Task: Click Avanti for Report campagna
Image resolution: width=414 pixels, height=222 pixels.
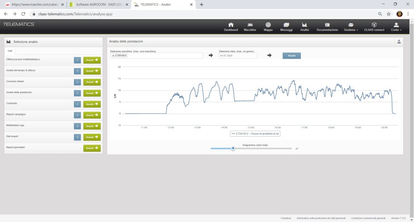Action: tap(92, 115)
